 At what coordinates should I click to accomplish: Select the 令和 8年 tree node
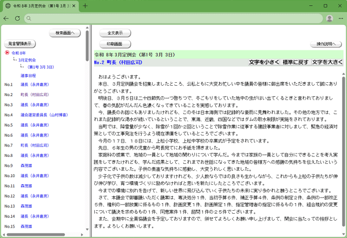(19, 53)
